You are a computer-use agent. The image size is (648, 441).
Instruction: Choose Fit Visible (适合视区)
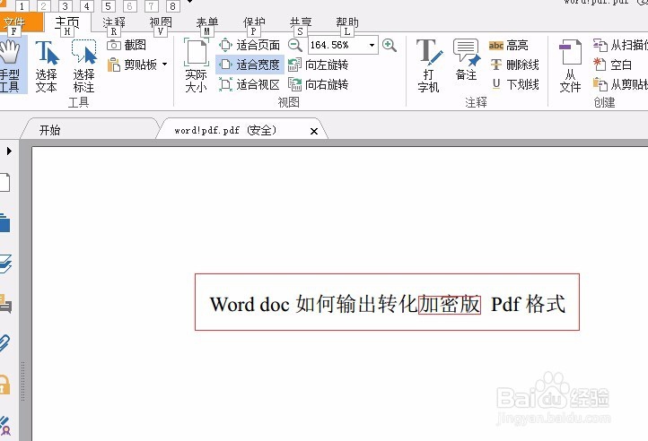(x=250, y=84)
